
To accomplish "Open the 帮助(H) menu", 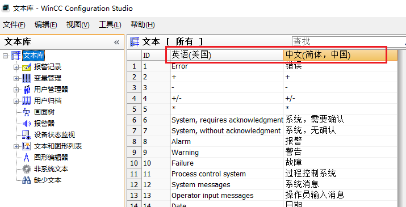I will click(143, 25).
